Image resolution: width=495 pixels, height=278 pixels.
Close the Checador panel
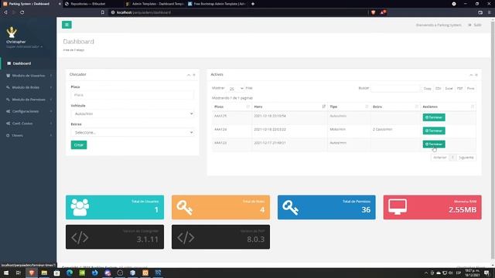tap(194, 75)
